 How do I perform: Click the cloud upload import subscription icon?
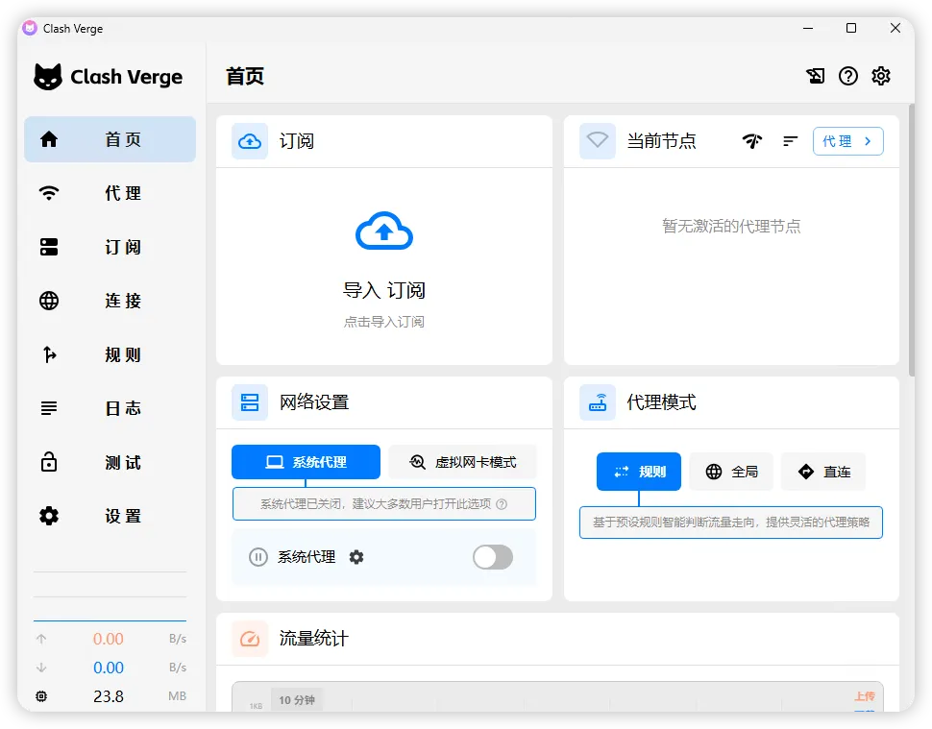(x=383, y=231)
